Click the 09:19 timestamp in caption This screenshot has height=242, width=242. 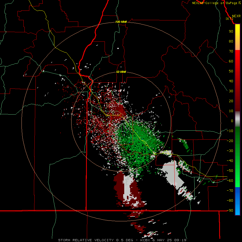(x=180, y=240)
